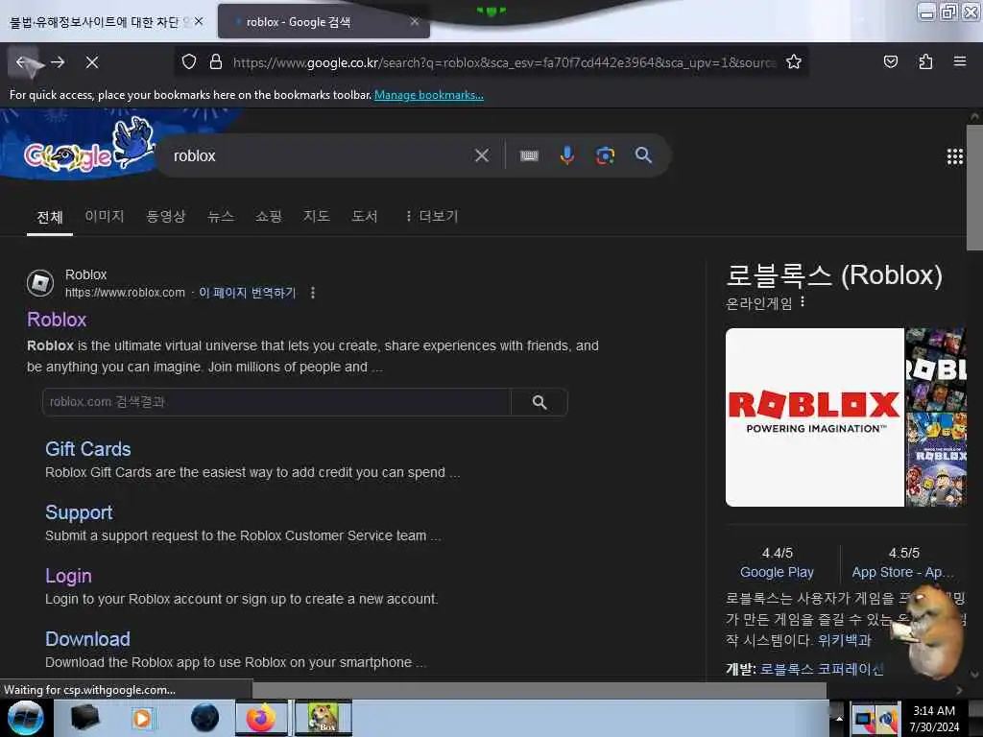This screenshot has width=983, height=737.
Task: Open the clock showing 3:14 AM
Action: point(934,718)
